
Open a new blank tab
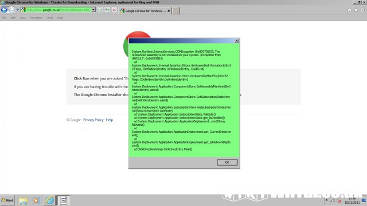(176, 10)
